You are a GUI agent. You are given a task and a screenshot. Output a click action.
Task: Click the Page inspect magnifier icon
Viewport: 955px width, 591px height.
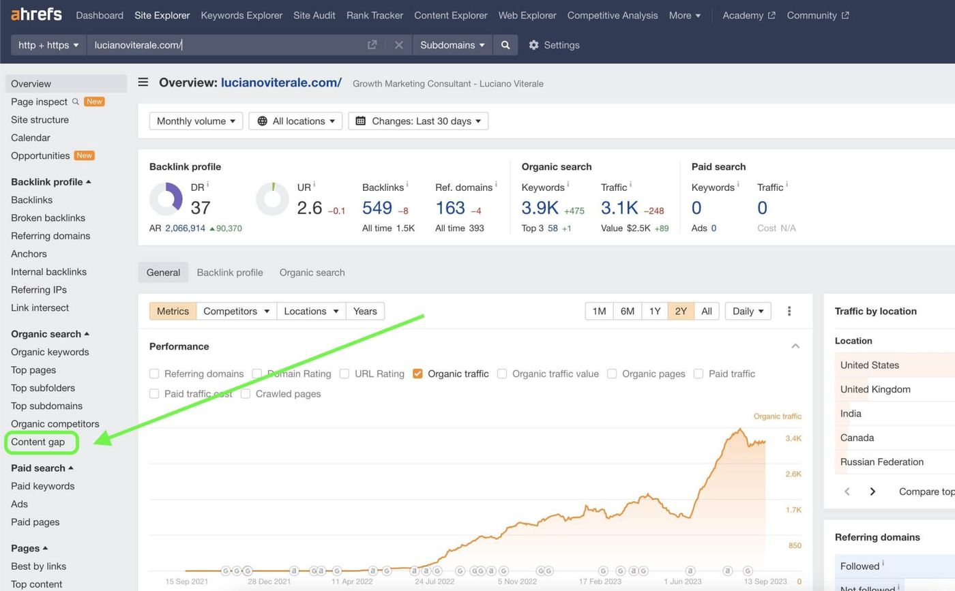(75, 102)
